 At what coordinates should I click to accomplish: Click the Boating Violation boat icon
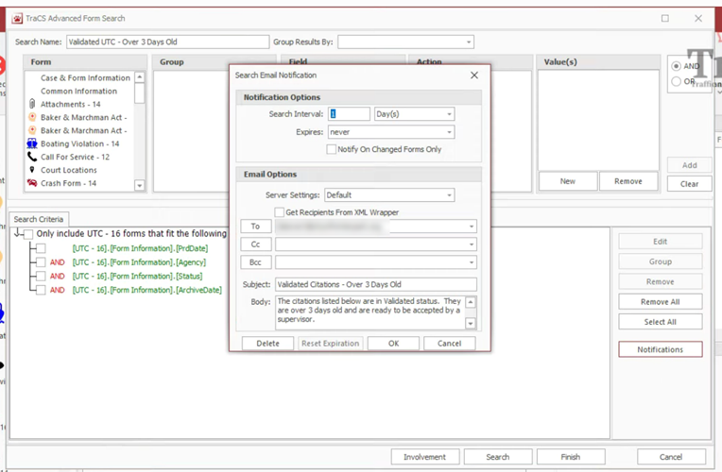tap(32, 143)
